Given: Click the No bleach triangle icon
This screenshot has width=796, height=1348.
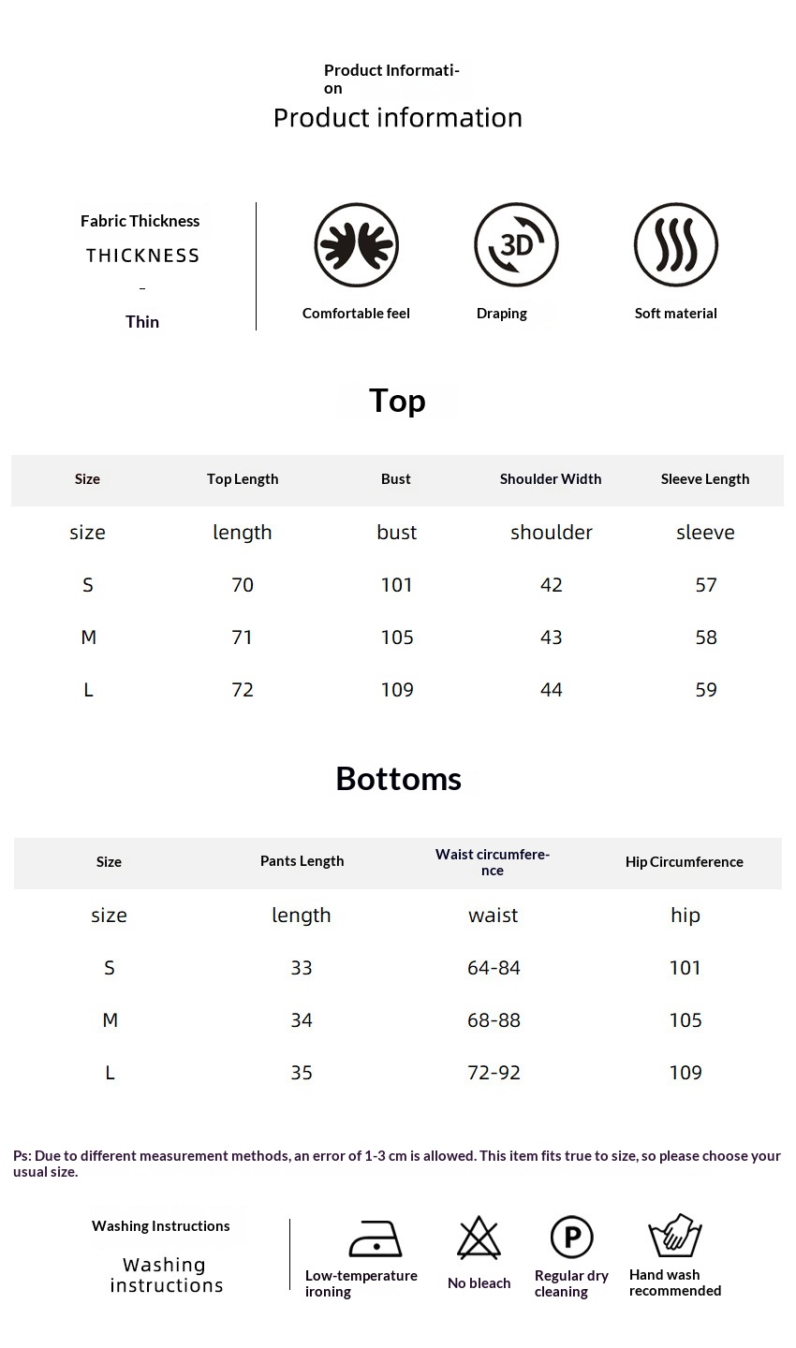Looking at the screenshot, I should (479, 1238).
